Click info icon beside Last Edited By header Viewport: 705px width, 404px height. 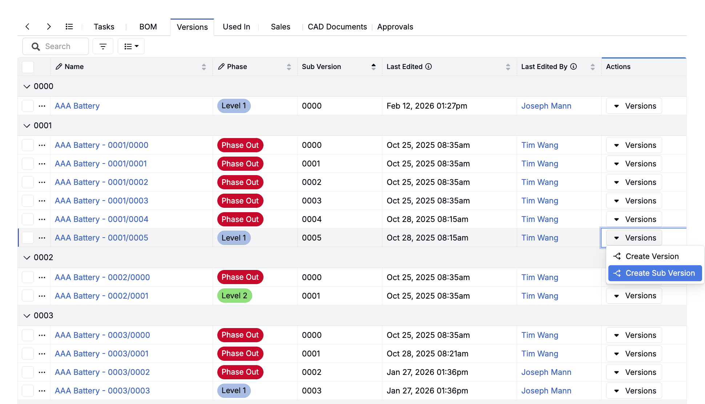click(573, 66)
